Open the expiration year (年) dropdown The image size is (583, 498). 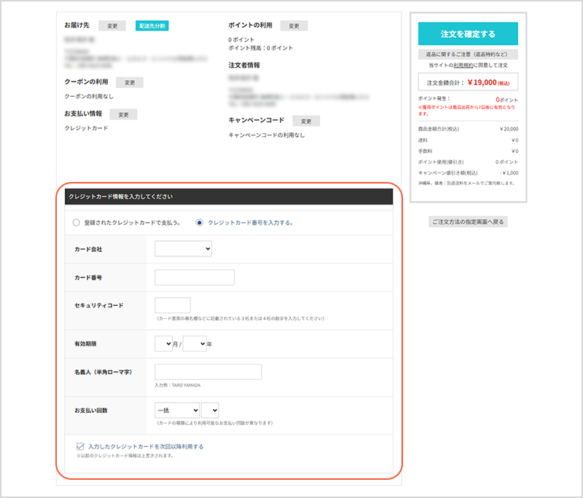pos(194,342)
